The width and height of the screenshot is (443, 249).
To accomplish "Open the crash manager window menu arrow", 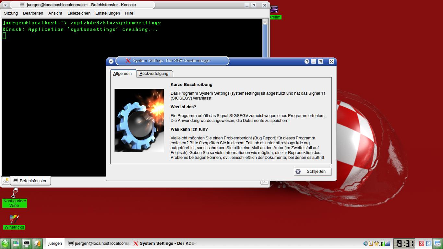I will 111,61.
